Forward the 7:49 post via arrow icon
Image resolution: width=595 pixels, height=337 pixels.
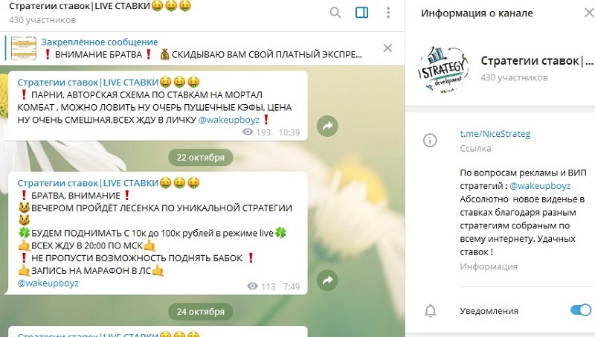[327, 280]
